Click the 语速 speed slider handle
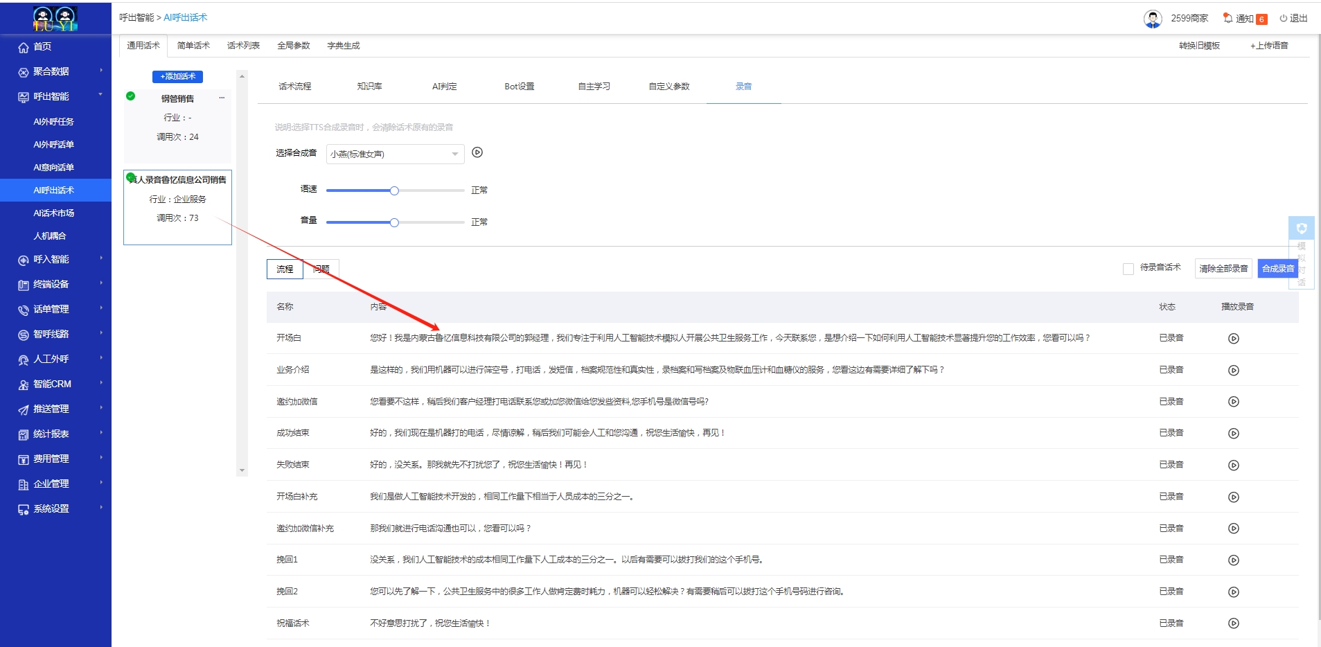Image resolution: width=1321 pixels, height=647 pixels. tap(394, 190)
